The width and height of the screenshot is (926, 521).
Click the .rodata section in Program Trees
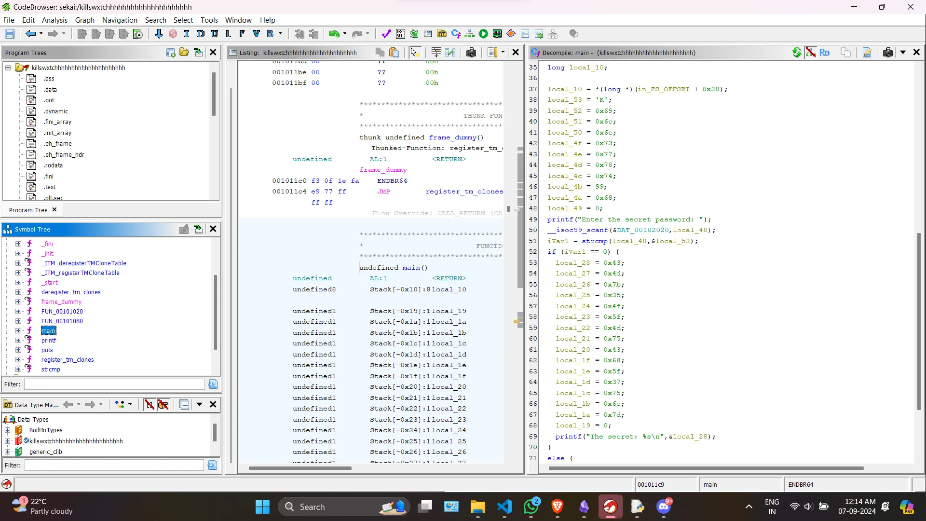[53, 165]
